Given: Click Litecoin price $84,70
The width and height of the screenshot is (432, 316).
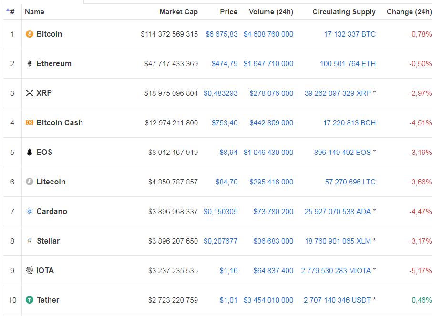Looking at the screenshot, I should point(226,182).
